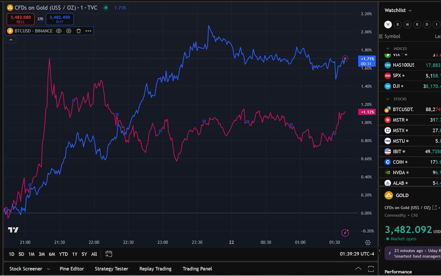Click the +1.12% pink price label
Viewport: 441px width, 276px height.
[367, 112]
